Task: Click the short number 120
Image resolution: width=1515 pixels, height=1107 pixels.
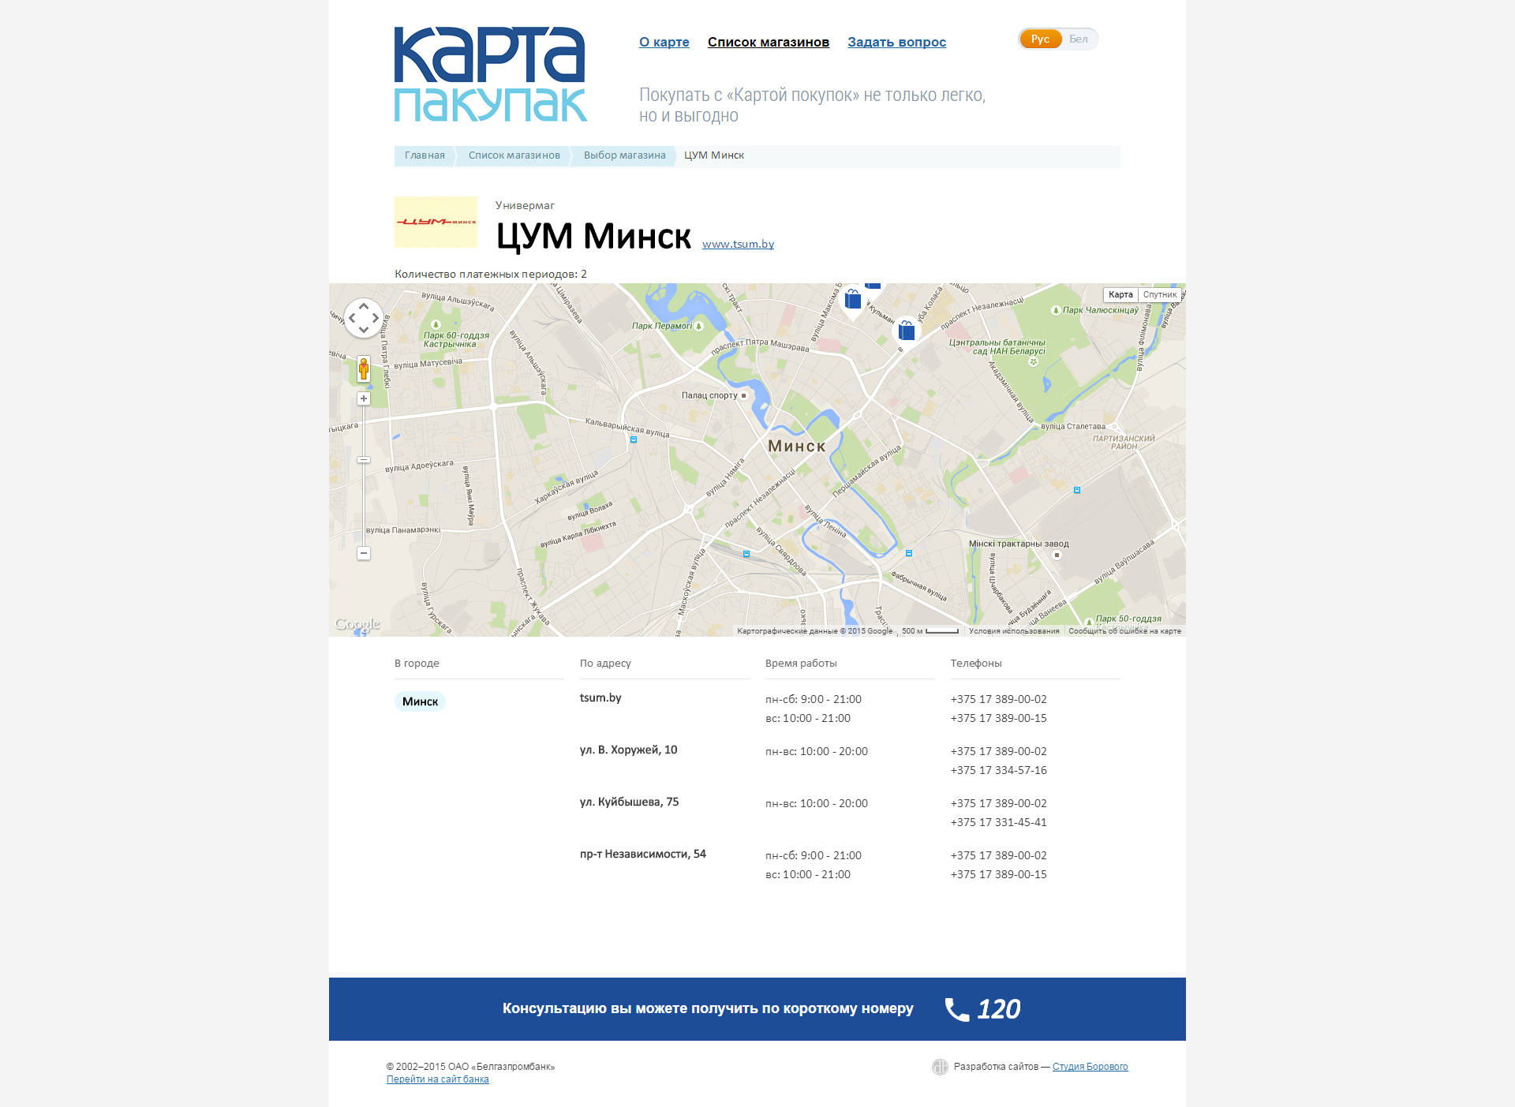Action: (x=999, y=1009)
